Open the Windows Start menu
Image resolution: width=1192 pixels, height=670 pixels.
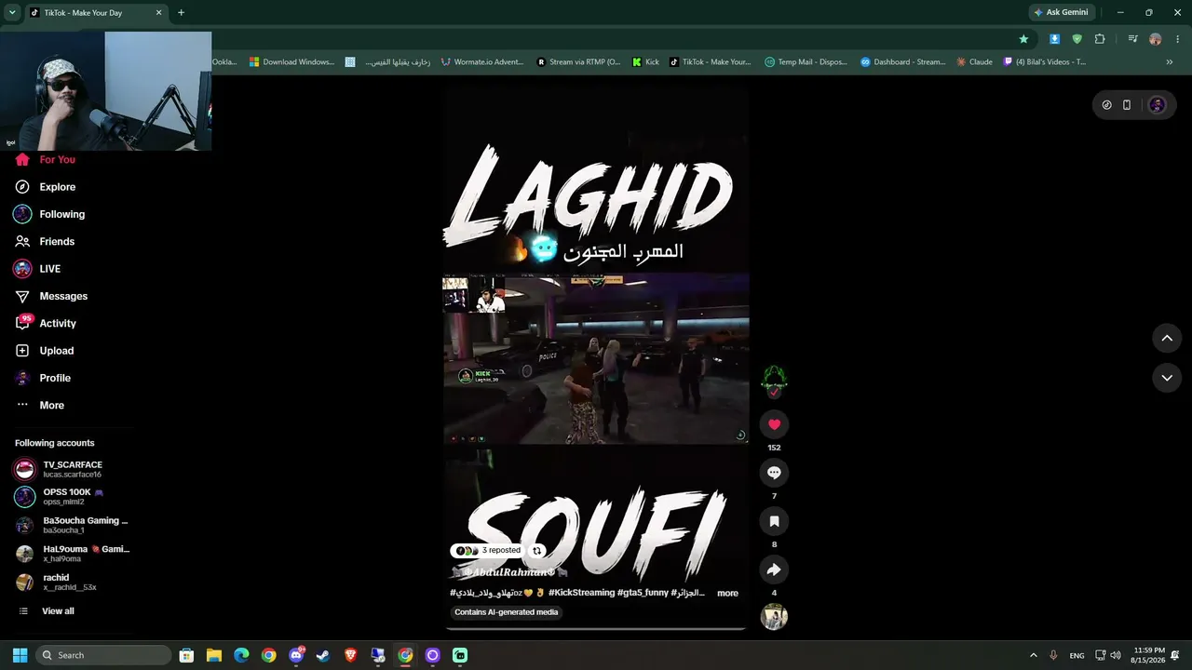(x=20, y=655)
